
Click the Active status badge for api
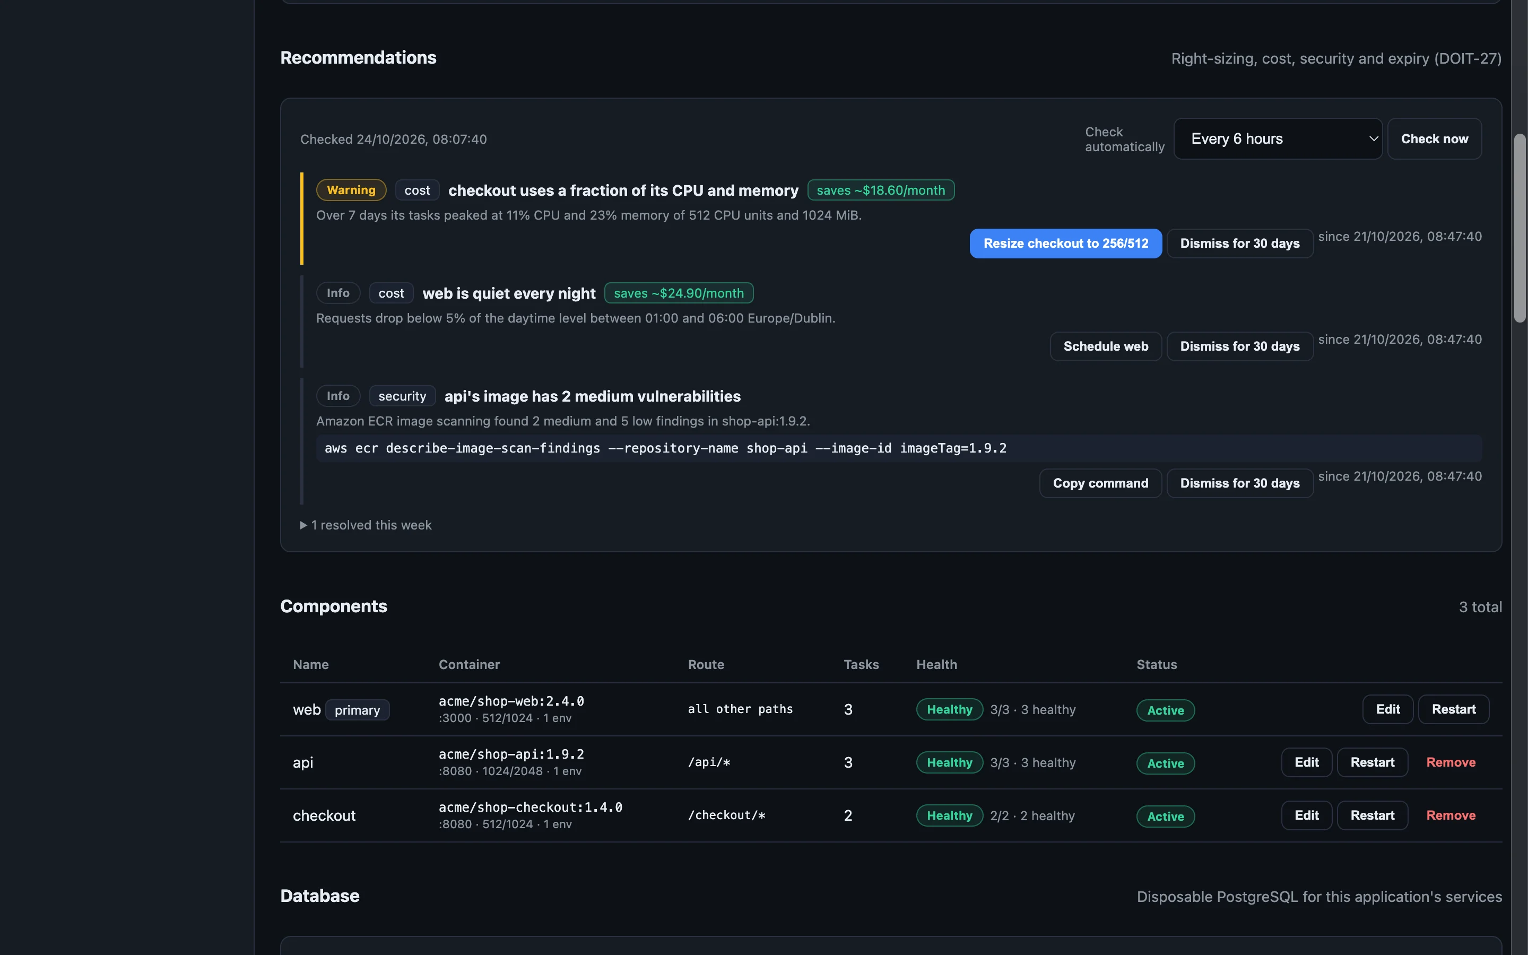pos(1166,763)
